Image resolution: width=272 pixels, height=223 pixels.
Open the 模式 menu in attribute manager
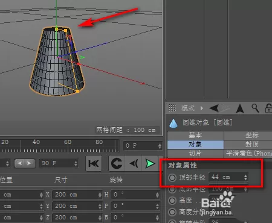pyautogui.click(x=188, y=108)
